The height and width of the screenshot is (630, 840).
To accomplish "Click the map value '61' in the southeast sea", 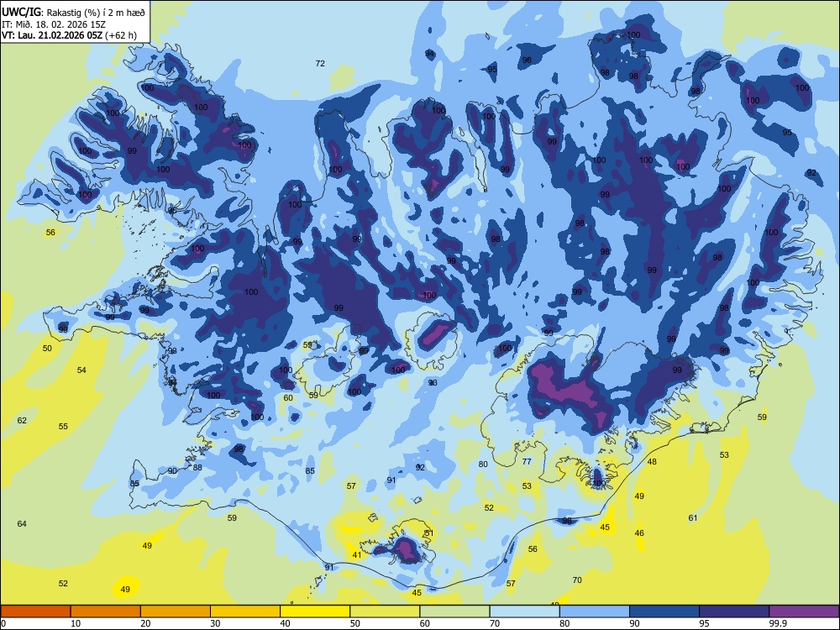I will [693, 517].
